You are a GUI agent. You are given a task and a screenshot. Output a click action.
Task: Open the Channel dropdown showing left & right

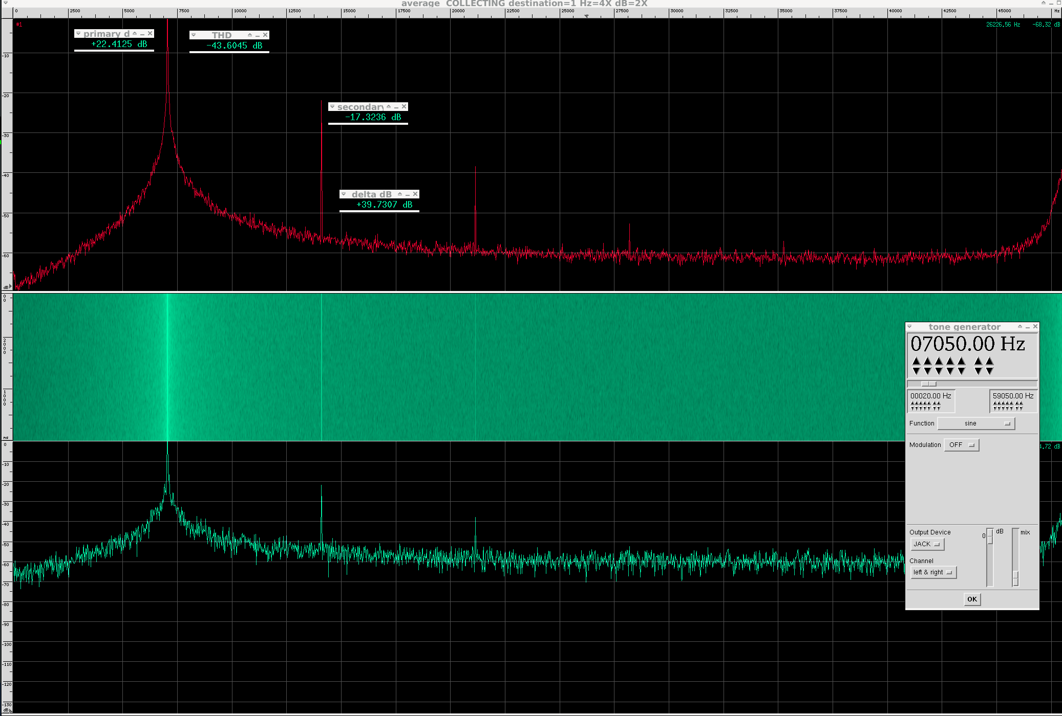point(933,572)
